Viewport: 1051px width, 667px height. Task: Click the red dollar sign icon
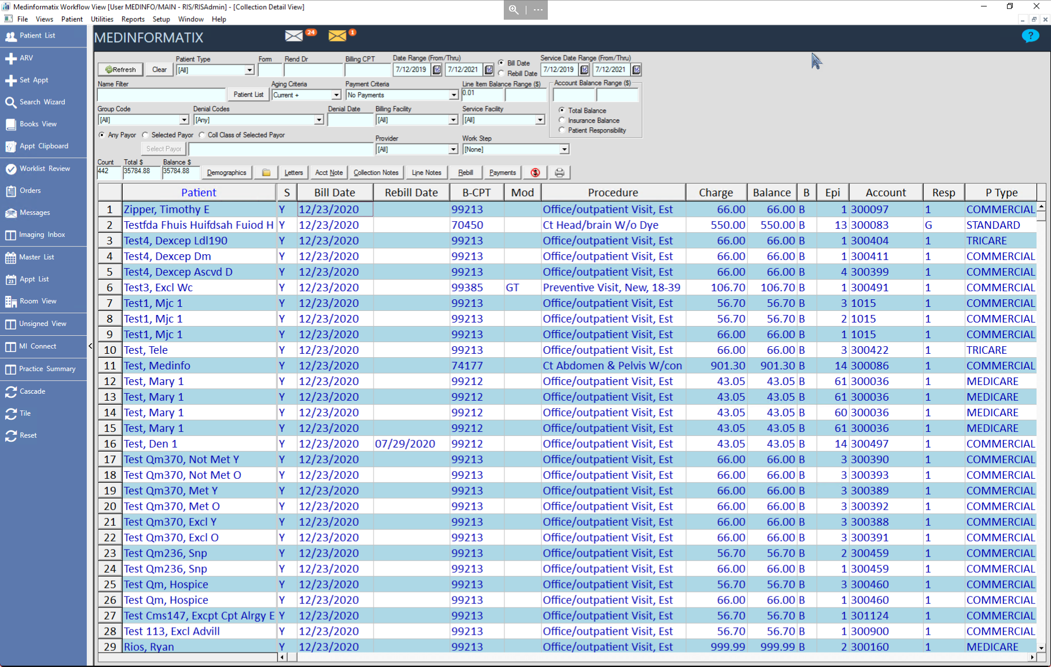pyautogui.click(x=535, y=173)
